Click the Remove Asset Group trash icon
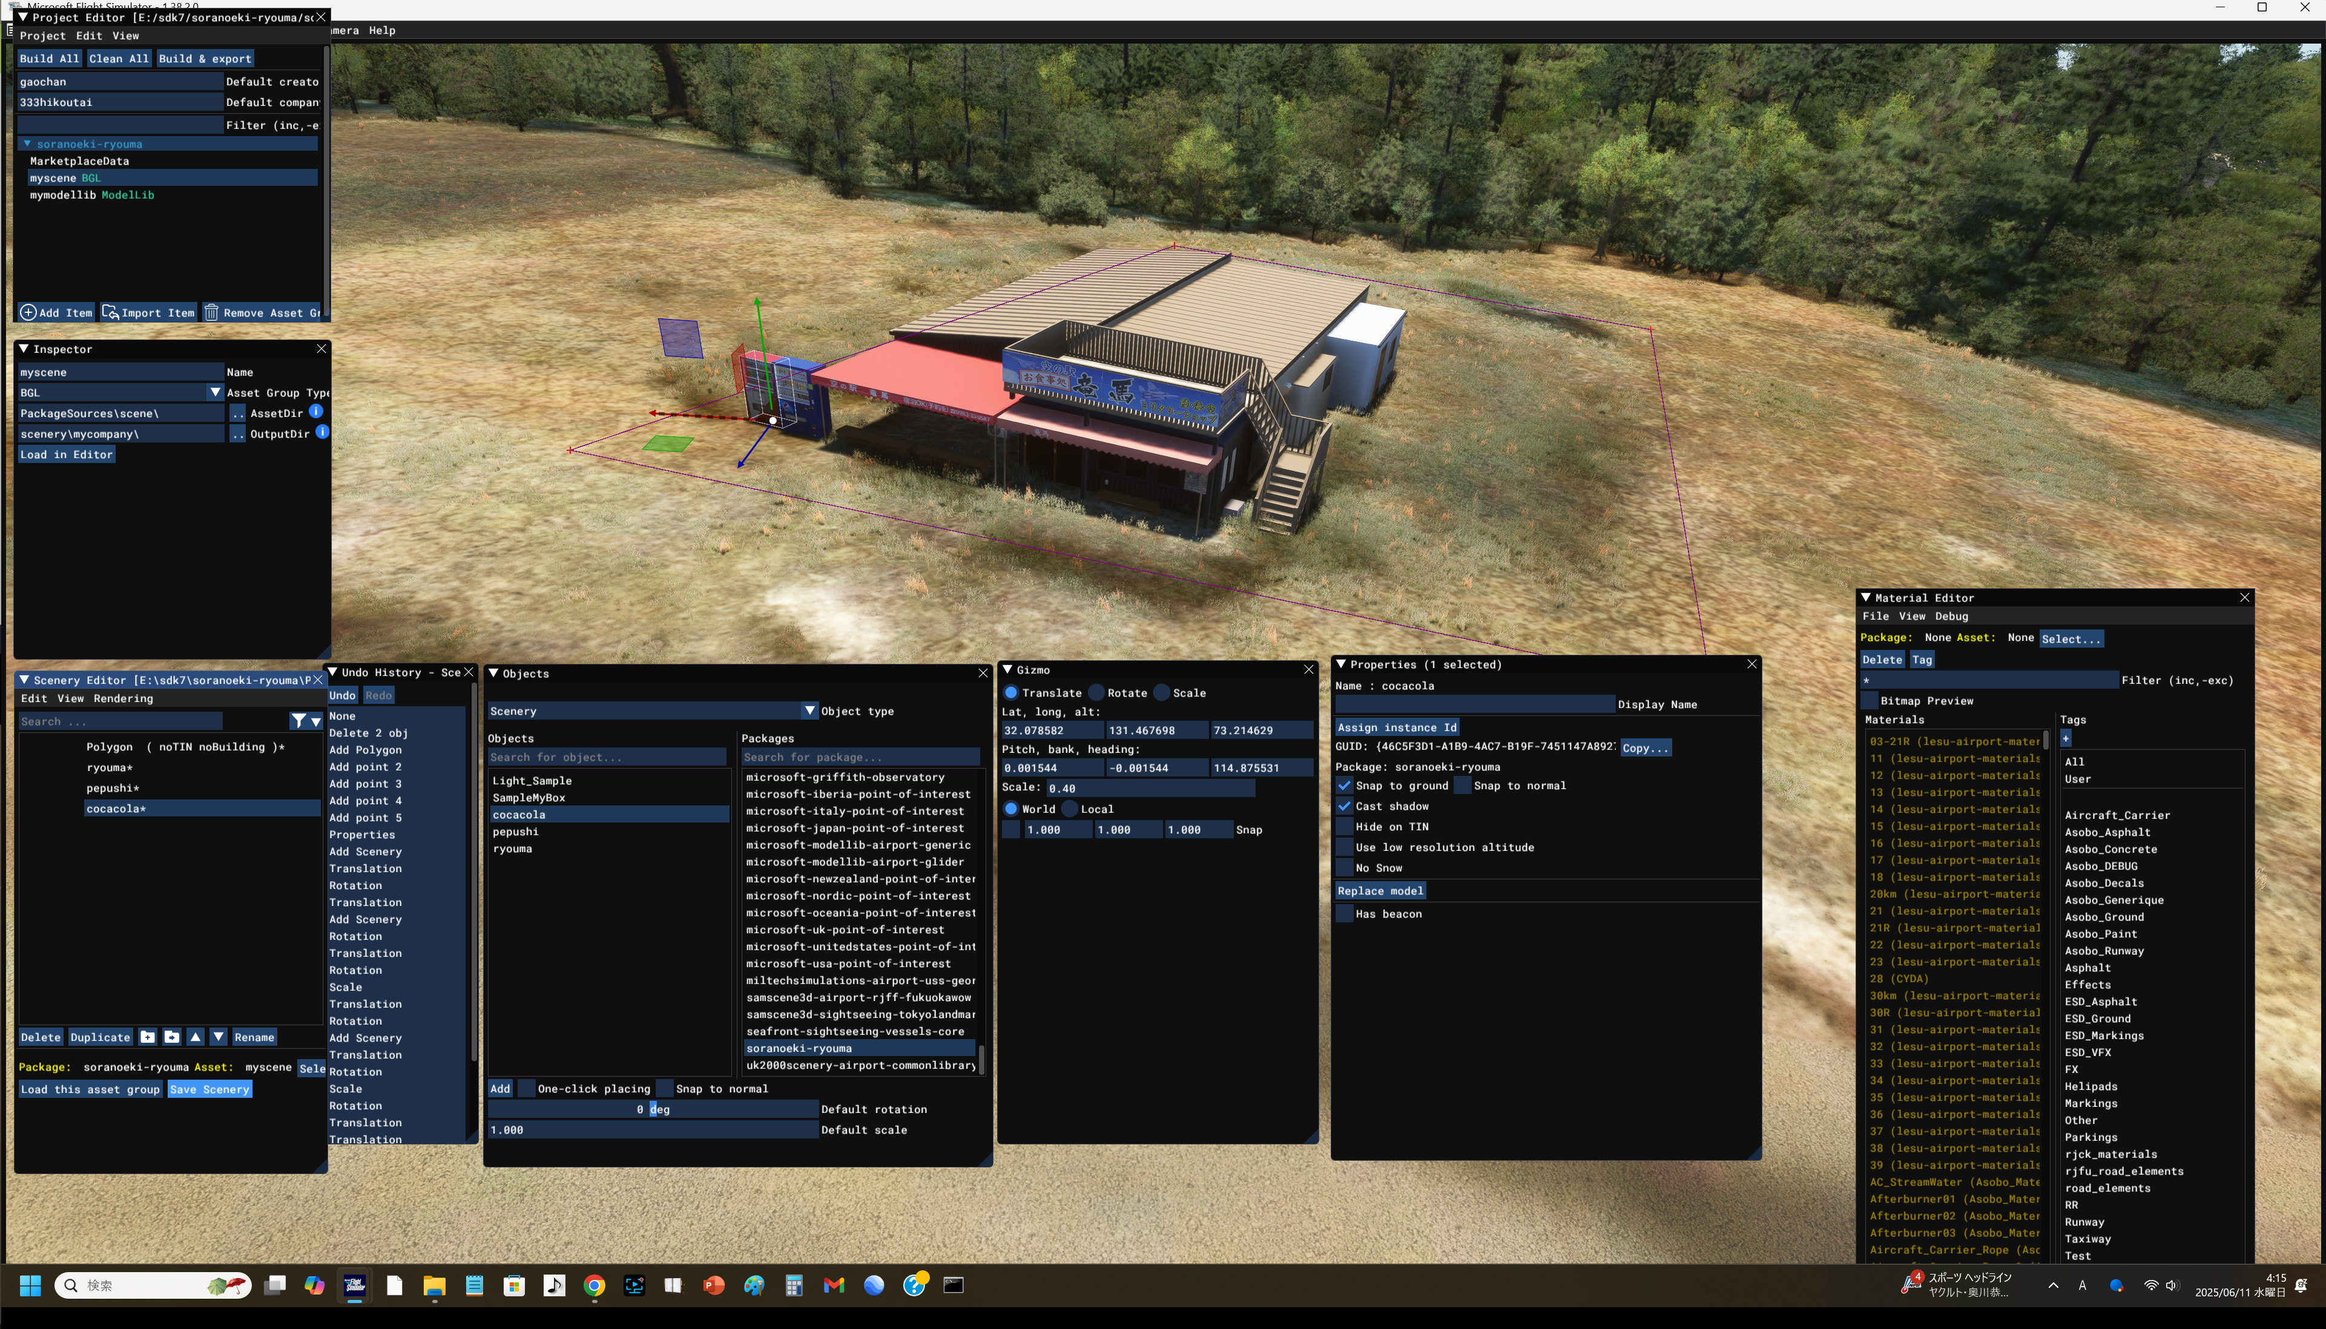Image resolution: width=2326 pixels, height=1329 pixels. (211, 312)
